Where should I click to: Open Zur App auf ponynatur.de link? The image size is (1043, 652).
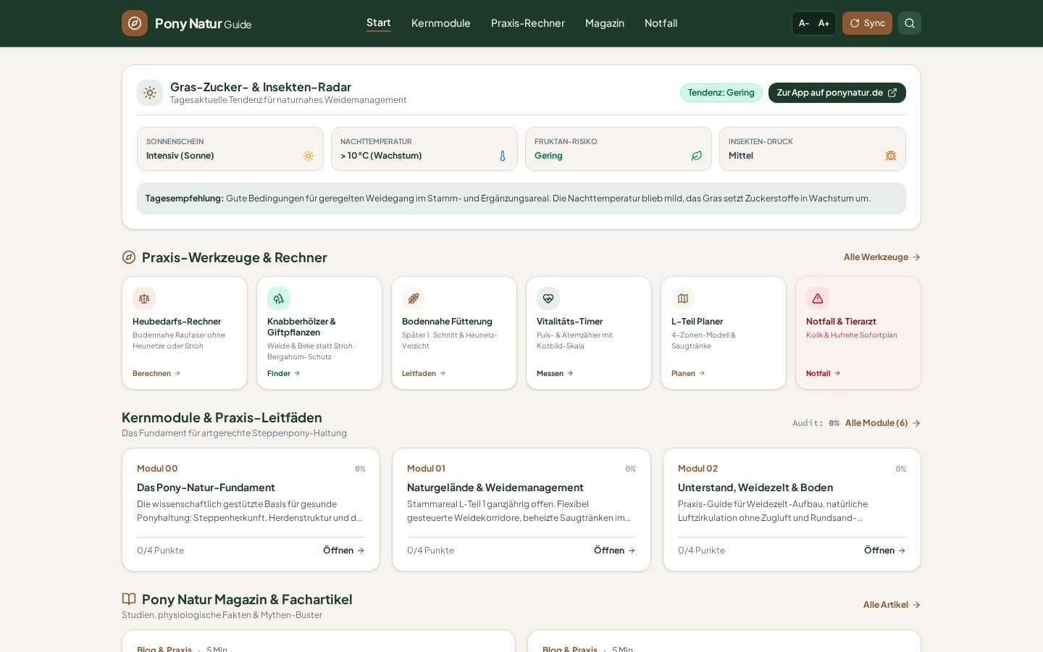pyautogui.click(x=837, y=93)
